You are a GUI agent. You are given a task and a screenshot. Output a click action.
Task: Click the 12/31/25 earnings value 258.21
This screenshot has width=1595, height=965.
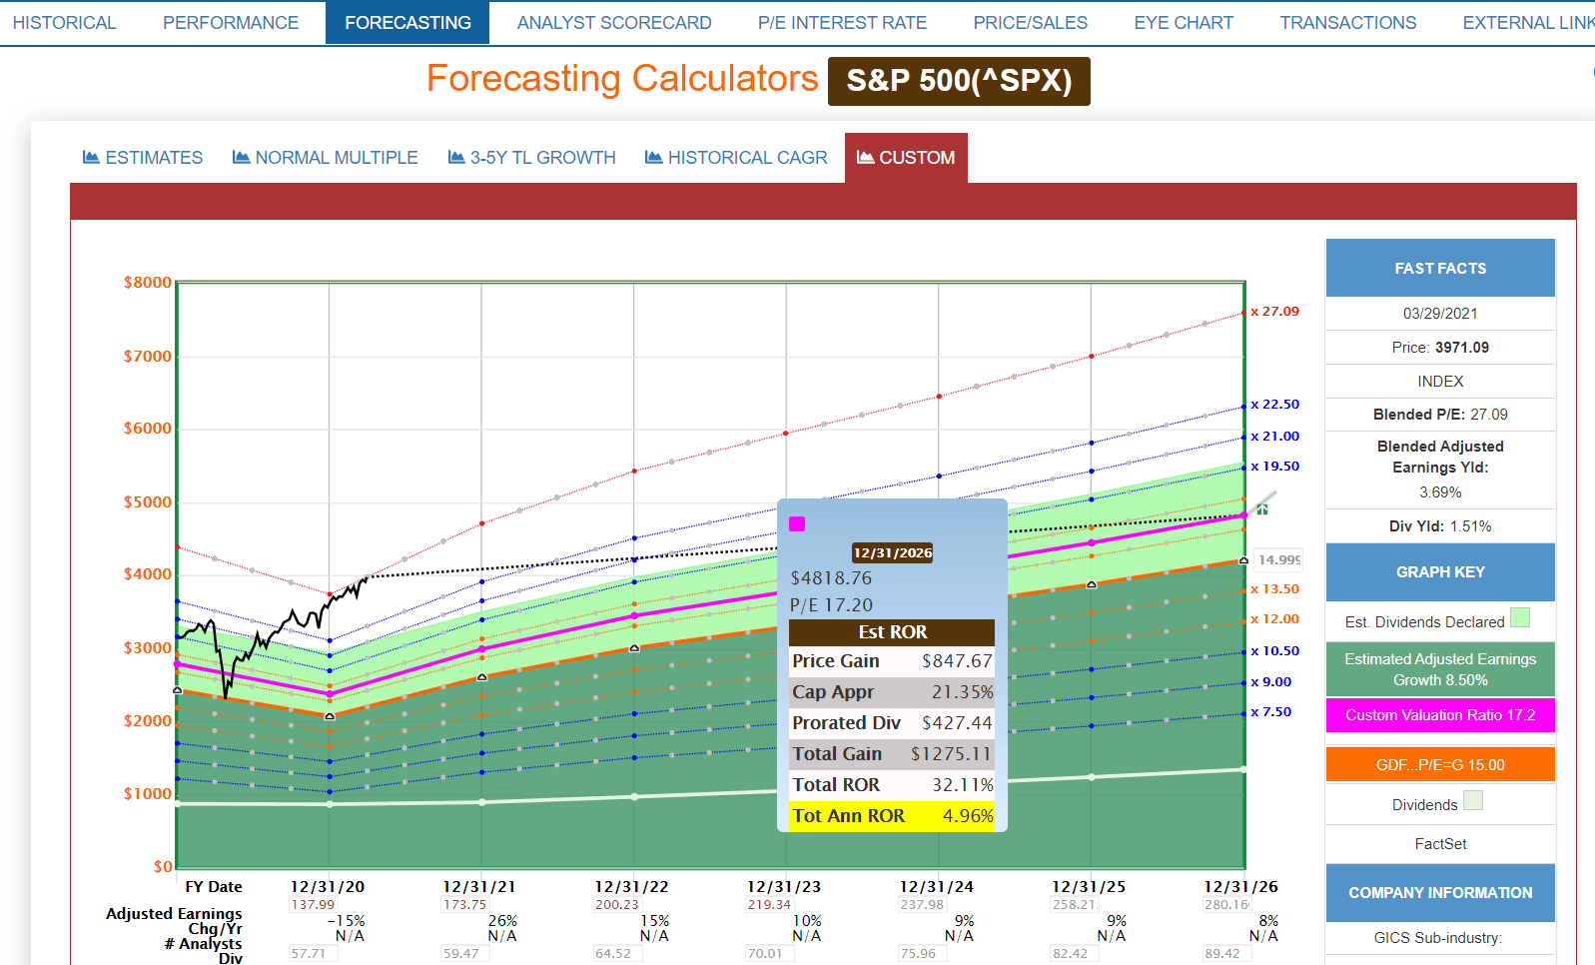tap(1075, 905)
